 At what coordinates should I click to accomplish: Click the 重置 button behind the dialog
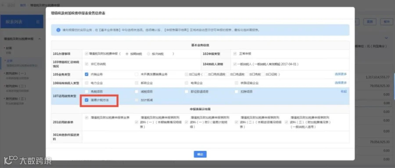tap(370, 22)
